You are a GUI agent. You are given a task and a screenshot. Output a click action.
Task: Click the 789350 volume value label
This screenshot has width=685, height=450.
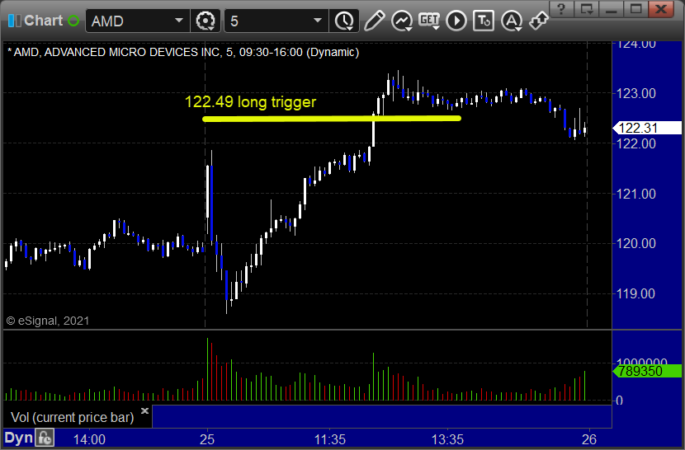pos(647,371)
